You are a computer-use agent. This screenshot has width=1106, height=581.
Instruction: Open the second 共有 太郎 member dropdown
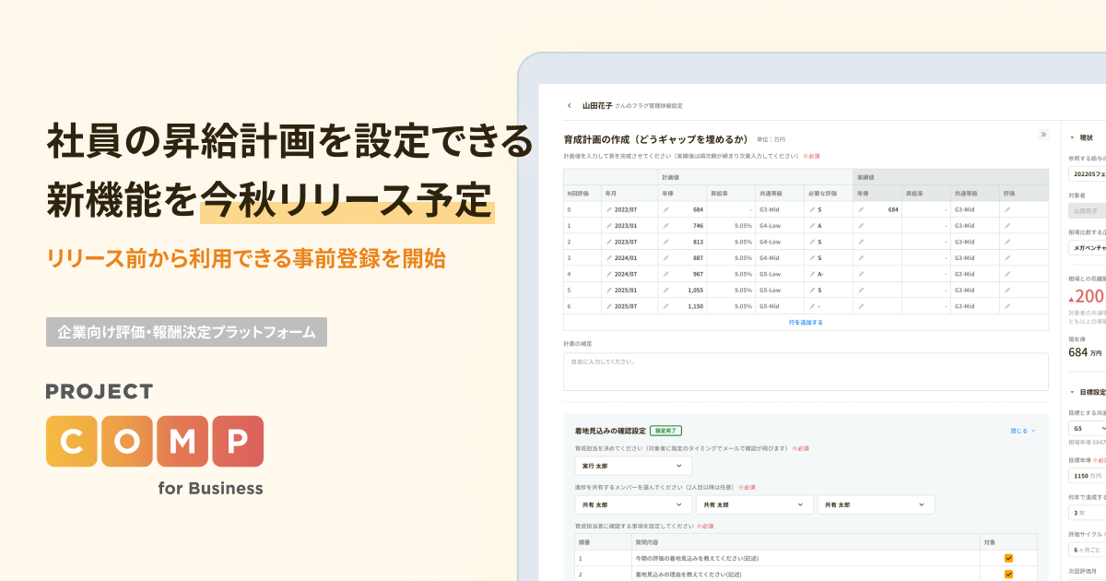point(754,504)
